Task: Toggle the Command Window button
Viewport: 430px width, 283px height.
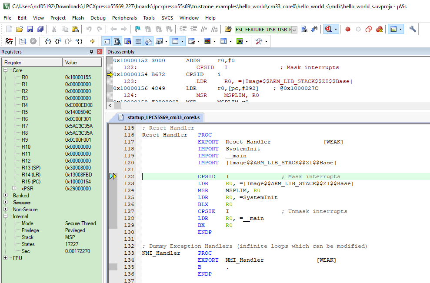Action: [107, 41]
